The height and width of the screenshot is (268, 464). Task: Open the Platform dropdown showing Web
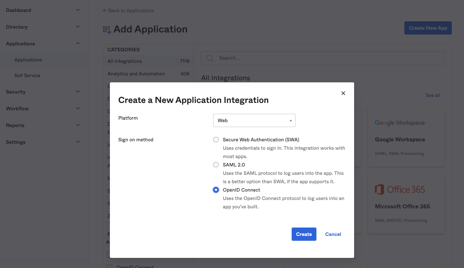tap(254, 120)
